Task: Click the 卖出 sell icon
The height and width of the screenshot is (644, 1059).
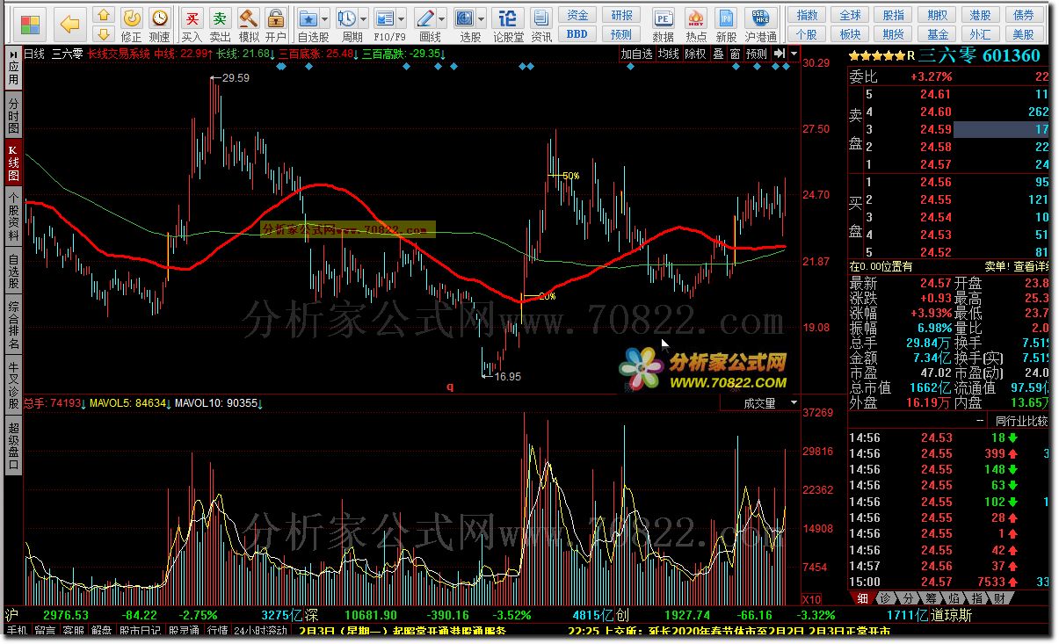Action: 220,24
